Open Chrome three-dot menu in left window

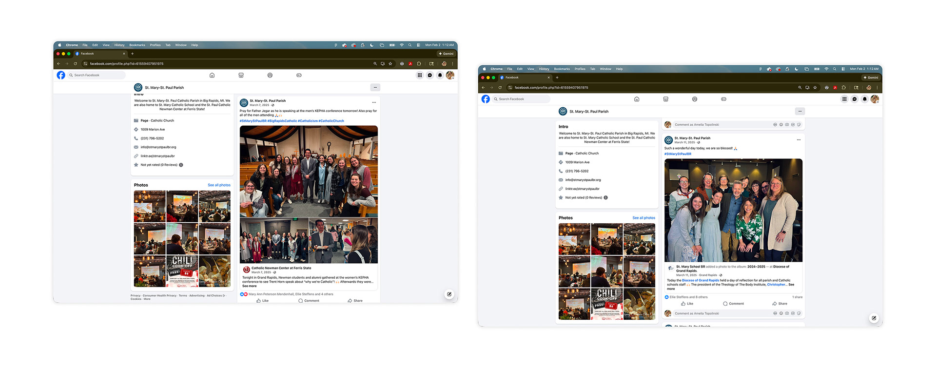452,63
